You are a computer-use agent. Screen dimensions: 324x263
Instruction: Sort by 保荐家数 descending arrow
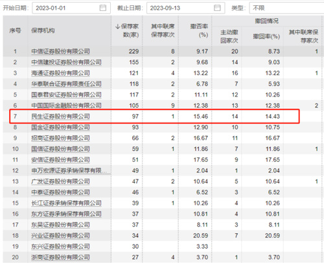[118, 27]
